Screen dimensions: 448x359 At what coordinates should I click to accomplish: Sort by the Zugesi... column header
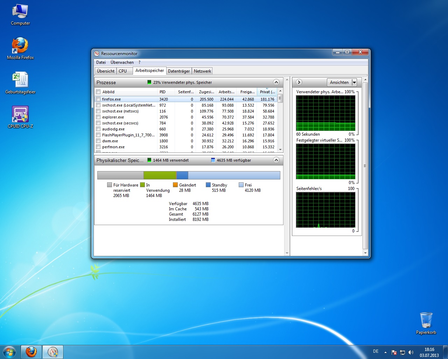point(206,92)
